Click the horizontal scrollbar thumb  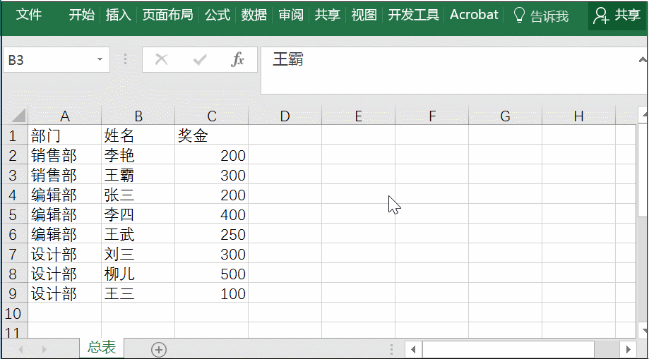(508, 350)
